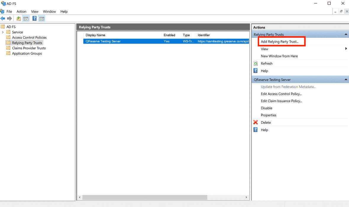This screenshot has width=349, height=207.
Task: Click the red X Delete icon
Action: coord(256,122)
